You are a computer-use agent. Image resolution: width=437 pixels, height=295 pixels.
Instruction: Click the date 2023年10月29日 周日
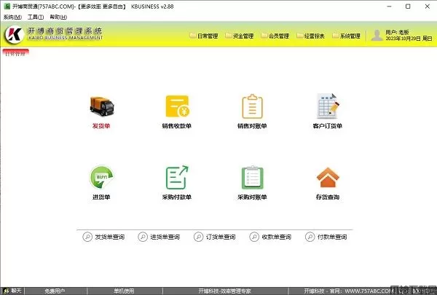click(x=409, y=39)
